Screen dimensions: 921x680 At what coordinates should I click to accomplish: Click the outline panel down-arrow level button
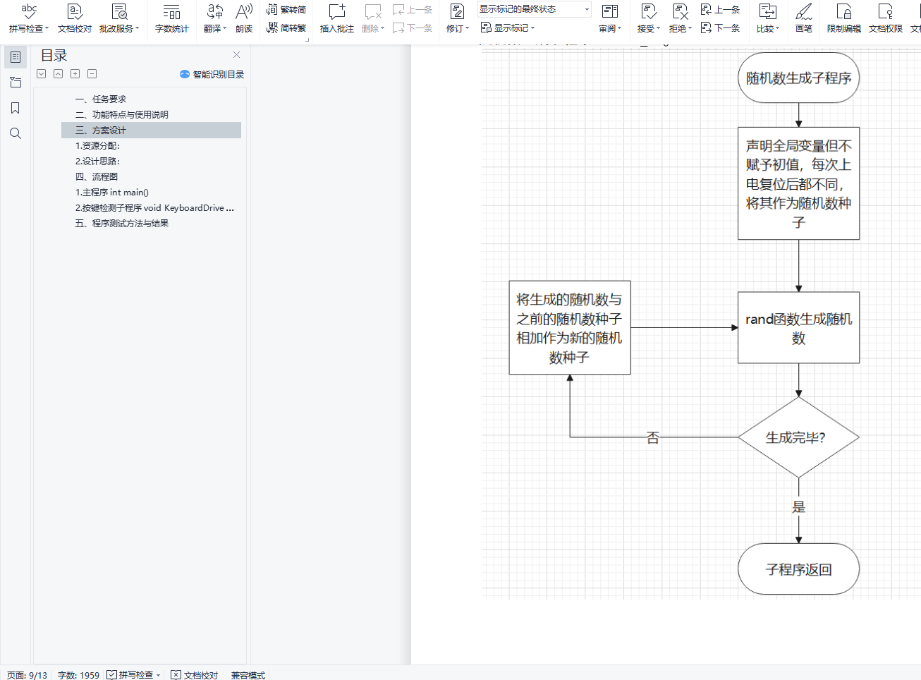[42, 74]
